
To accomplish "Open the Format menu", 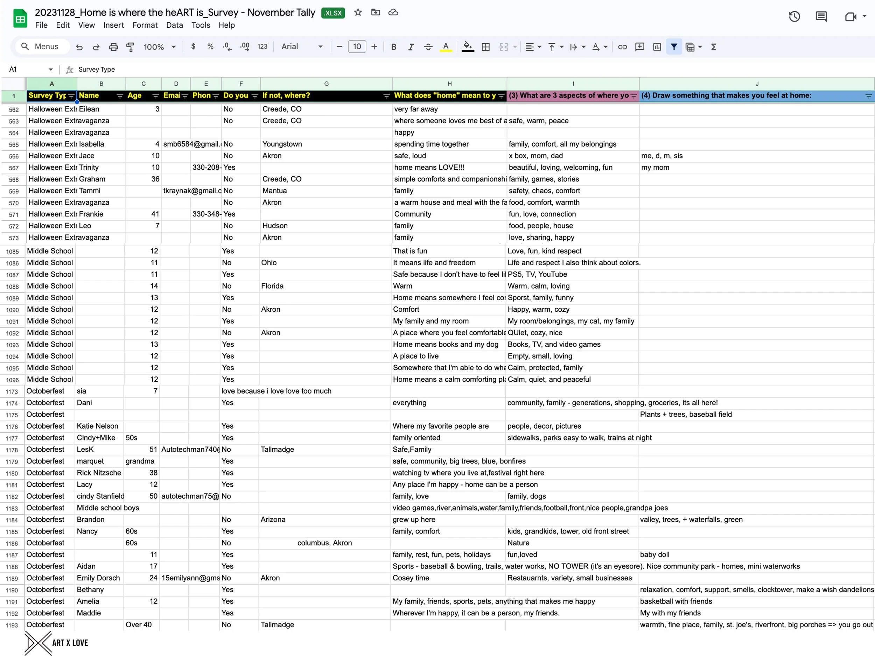I will (x=145, y=25).
